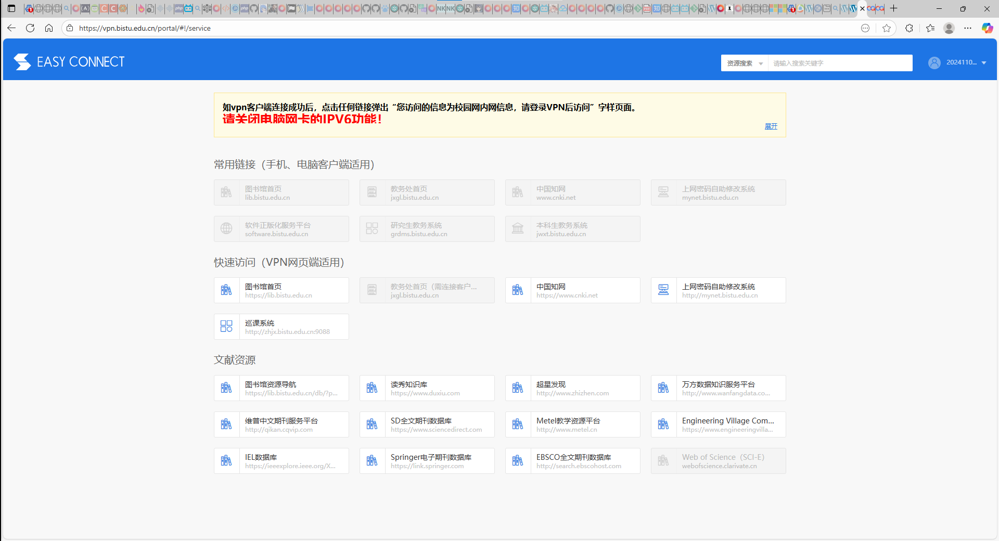The height and width of the screenshot is (541, 999).
Task: Open the Copilot icon in browser toolbar
Action: pos(987,28)
